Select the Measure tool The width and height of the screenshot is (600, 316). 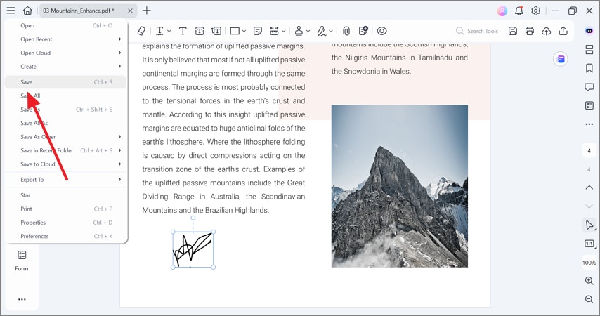pos(275,31)
